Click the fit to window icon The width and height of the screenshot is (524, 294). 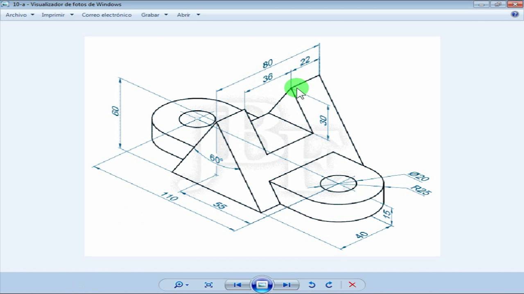pyautogui.click(x=208, y=285)
